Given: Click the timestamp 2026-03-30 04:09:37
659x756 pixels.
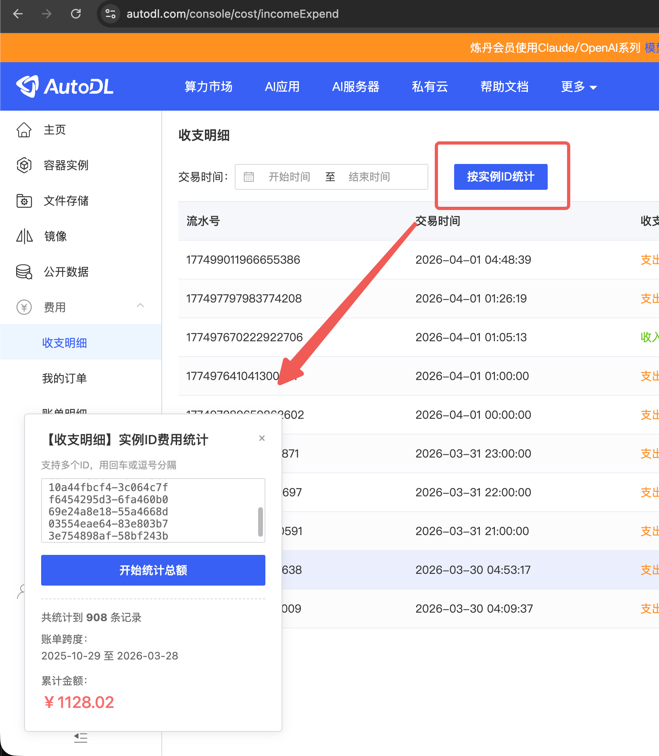Looking at the screenshot, I should [x=474, y=609].
